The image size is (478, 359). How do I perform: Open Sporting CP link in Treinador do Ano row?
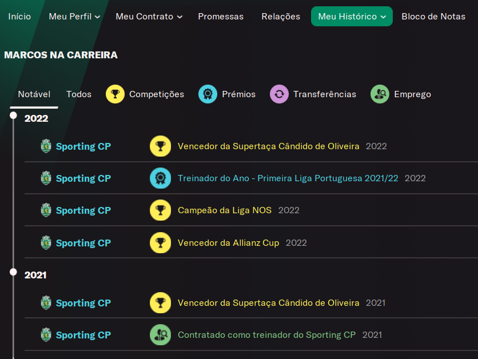(83, 178)
